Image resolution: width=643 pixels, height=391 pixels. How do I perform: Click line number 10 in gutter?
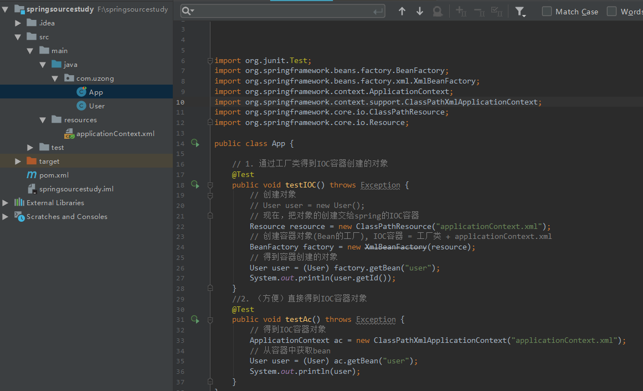(180, 102)
